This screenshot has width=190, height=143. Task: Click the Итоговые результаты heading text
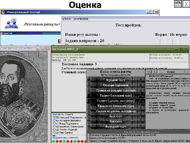coord(42,24)
